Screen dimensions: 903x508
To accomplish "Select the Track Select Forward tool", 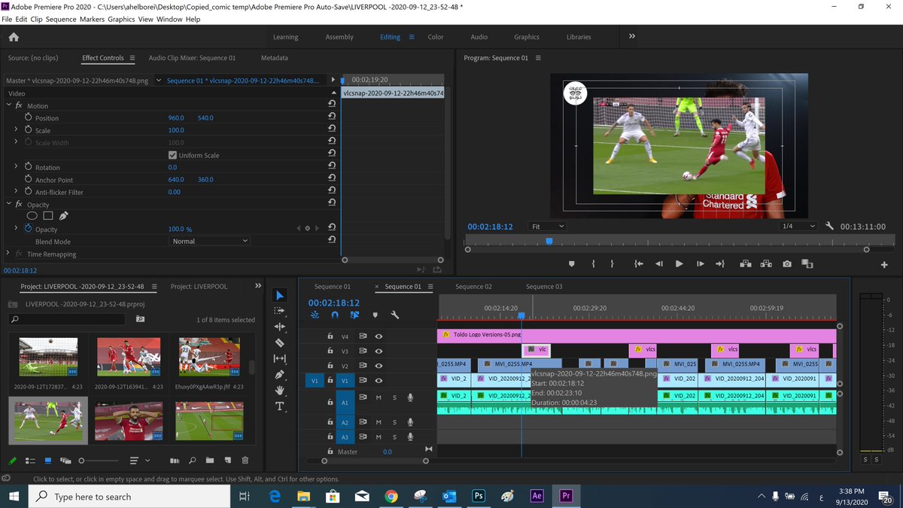I will tap(280, 311).
